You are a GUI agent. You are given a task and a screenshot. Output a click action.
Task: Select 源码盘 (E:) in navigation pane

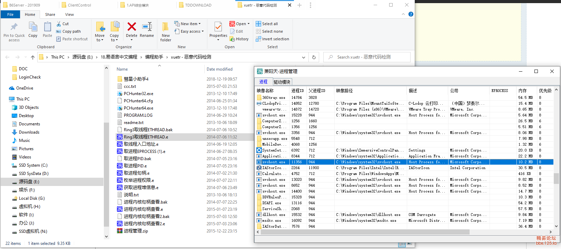[29, 182]
